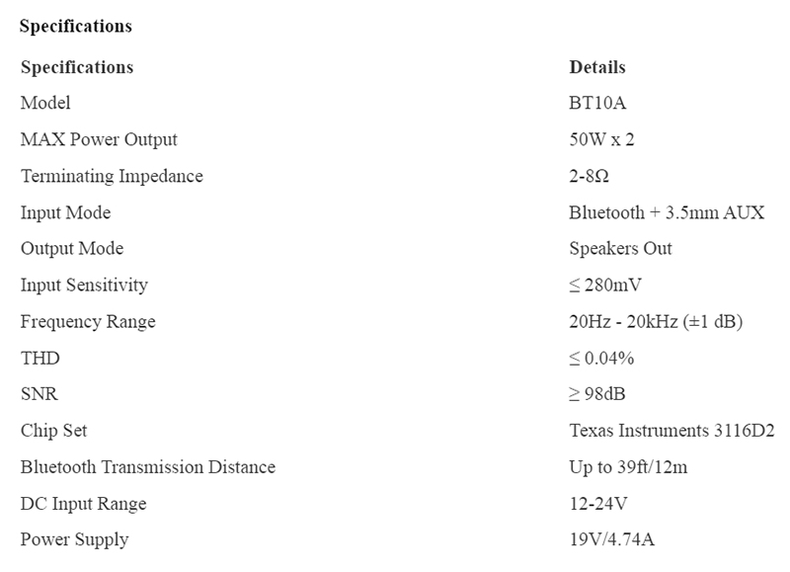Click the Speakers Out value
This screenshot has width=790, height=572.
[x=620, y=248]
